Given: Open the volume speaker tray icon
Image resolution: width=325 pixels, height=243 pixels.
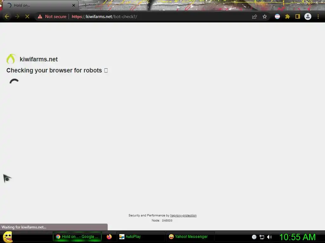Looking at the screenshot, I should click(269, 237).
